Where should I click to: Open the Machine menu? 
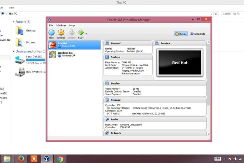(x=61, y=26)
